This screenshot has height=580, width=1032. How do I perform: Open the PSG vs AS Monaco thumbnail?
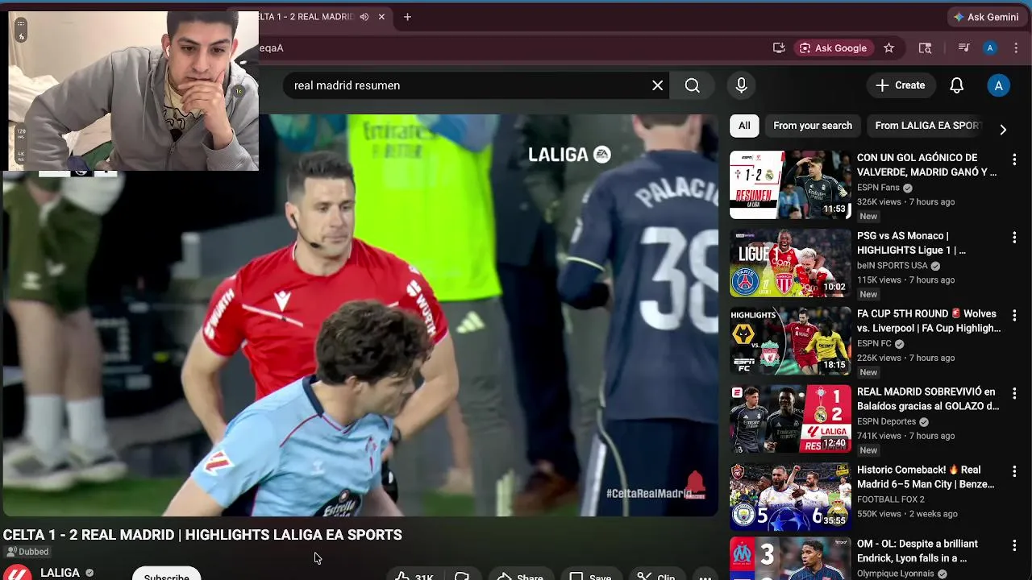(790, 263)
